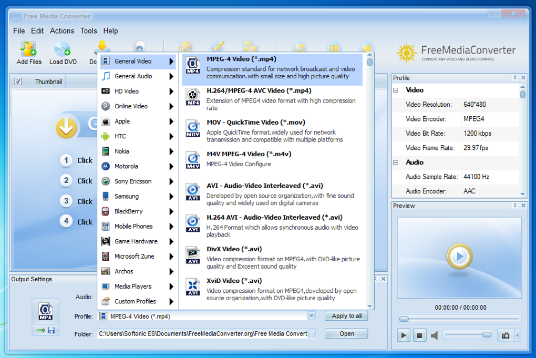This screenshot has width=536, height=358.
Task: Click the large yellow download arrow icon
Action: pos(66,128)
